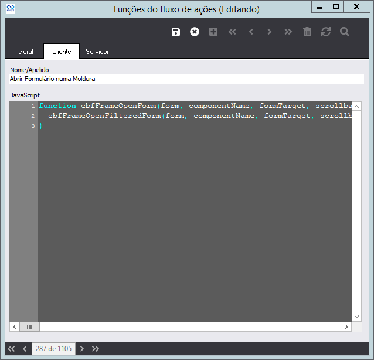Switch to the Servidor tab
Viewport: 374px width, 360px height.
click(x=97, y=52)
